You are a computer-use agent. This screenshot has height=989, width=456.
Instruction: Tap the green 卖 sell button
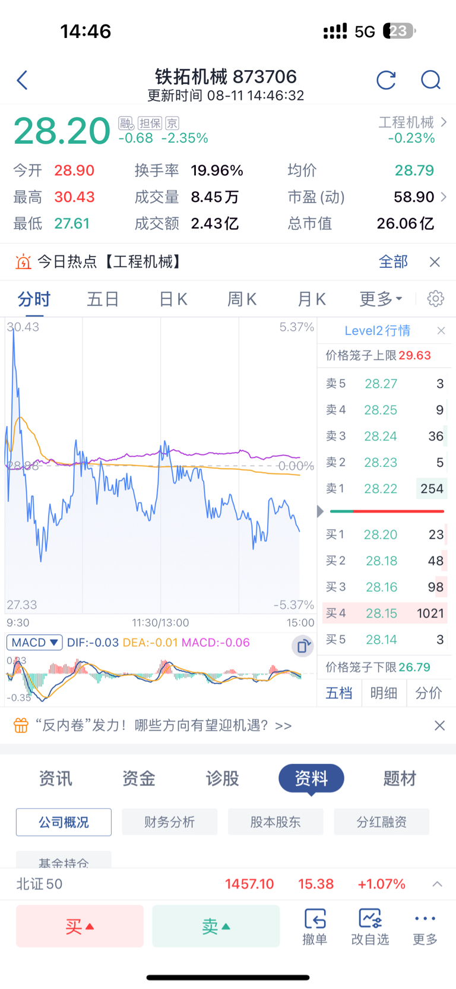(216, 926)
